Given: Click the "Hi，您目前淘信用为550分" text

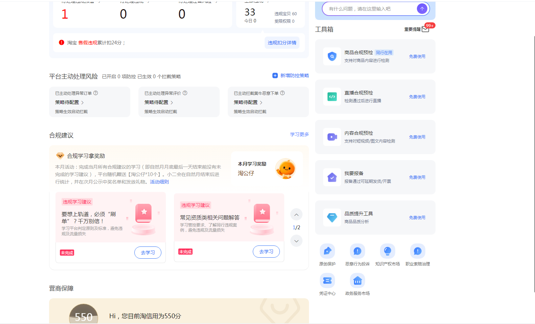Looking at the screenshot, I should pyautogui.click(x=145, y=316).
